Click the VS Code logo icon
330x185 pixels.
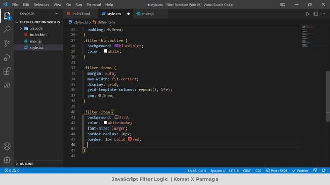point(5,4)
